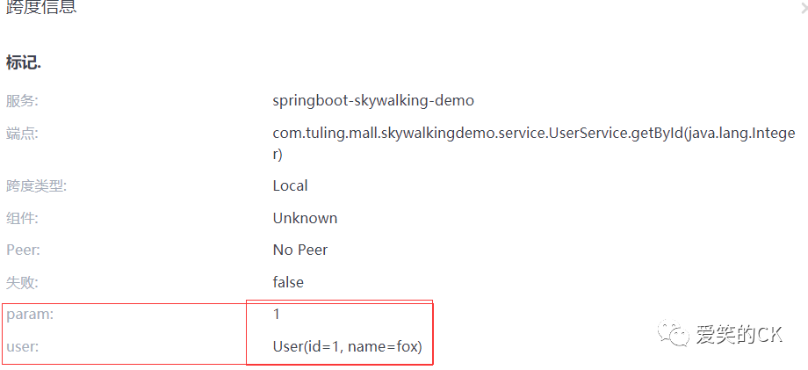Select the 标记. section heading
Viewport: 808px width, 370px height.
[x=25, y=62]
